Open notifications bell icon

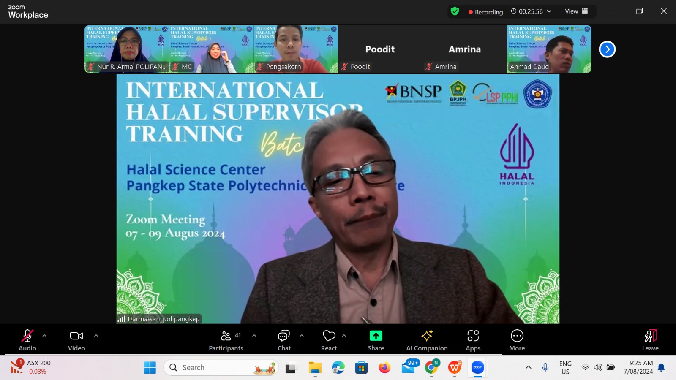(662, 367)
